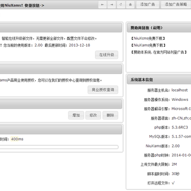Start upgrade with 在线升级 button
The width and height of the screenshot is (191, 191).
107,55
